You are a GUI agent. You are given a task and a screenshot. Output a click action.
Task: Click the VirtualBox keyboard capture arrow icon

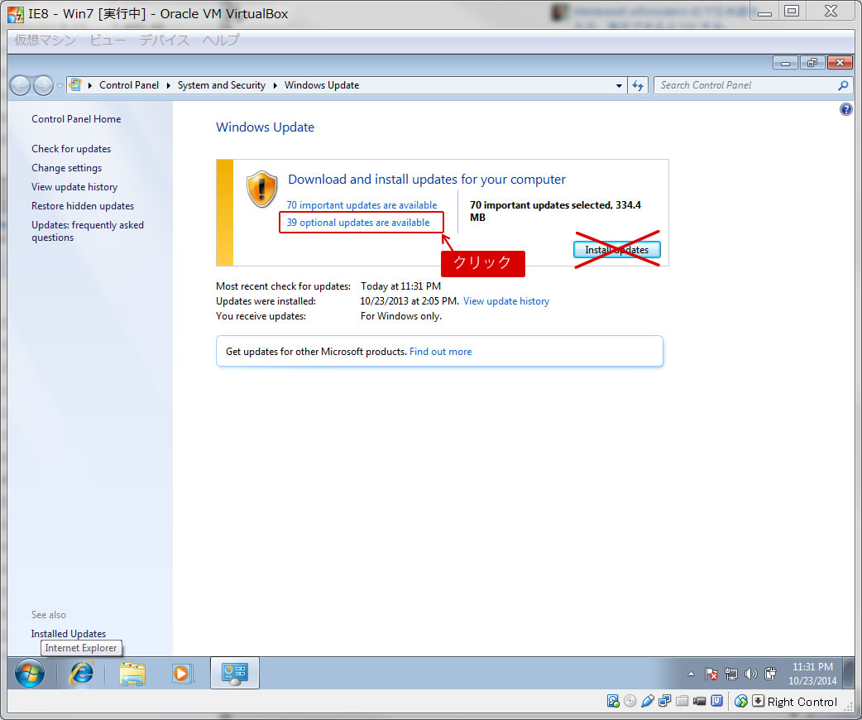[x=758, y=701]
